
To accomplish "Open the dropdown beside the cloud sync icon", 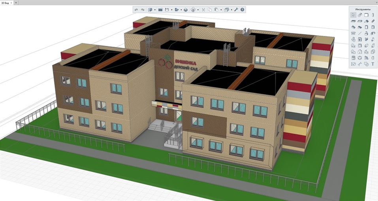I will coord(198,9).
